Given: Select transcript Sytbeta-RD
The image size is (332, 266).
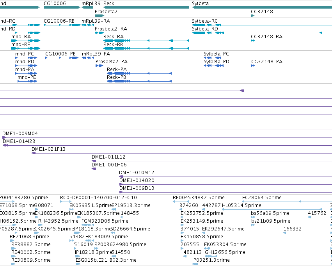Looking at the screenshot, I should coord(205,29).
